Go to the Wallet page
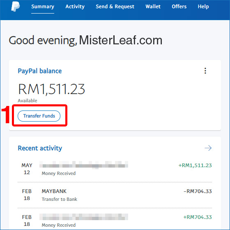 click(x=153, y=7)
